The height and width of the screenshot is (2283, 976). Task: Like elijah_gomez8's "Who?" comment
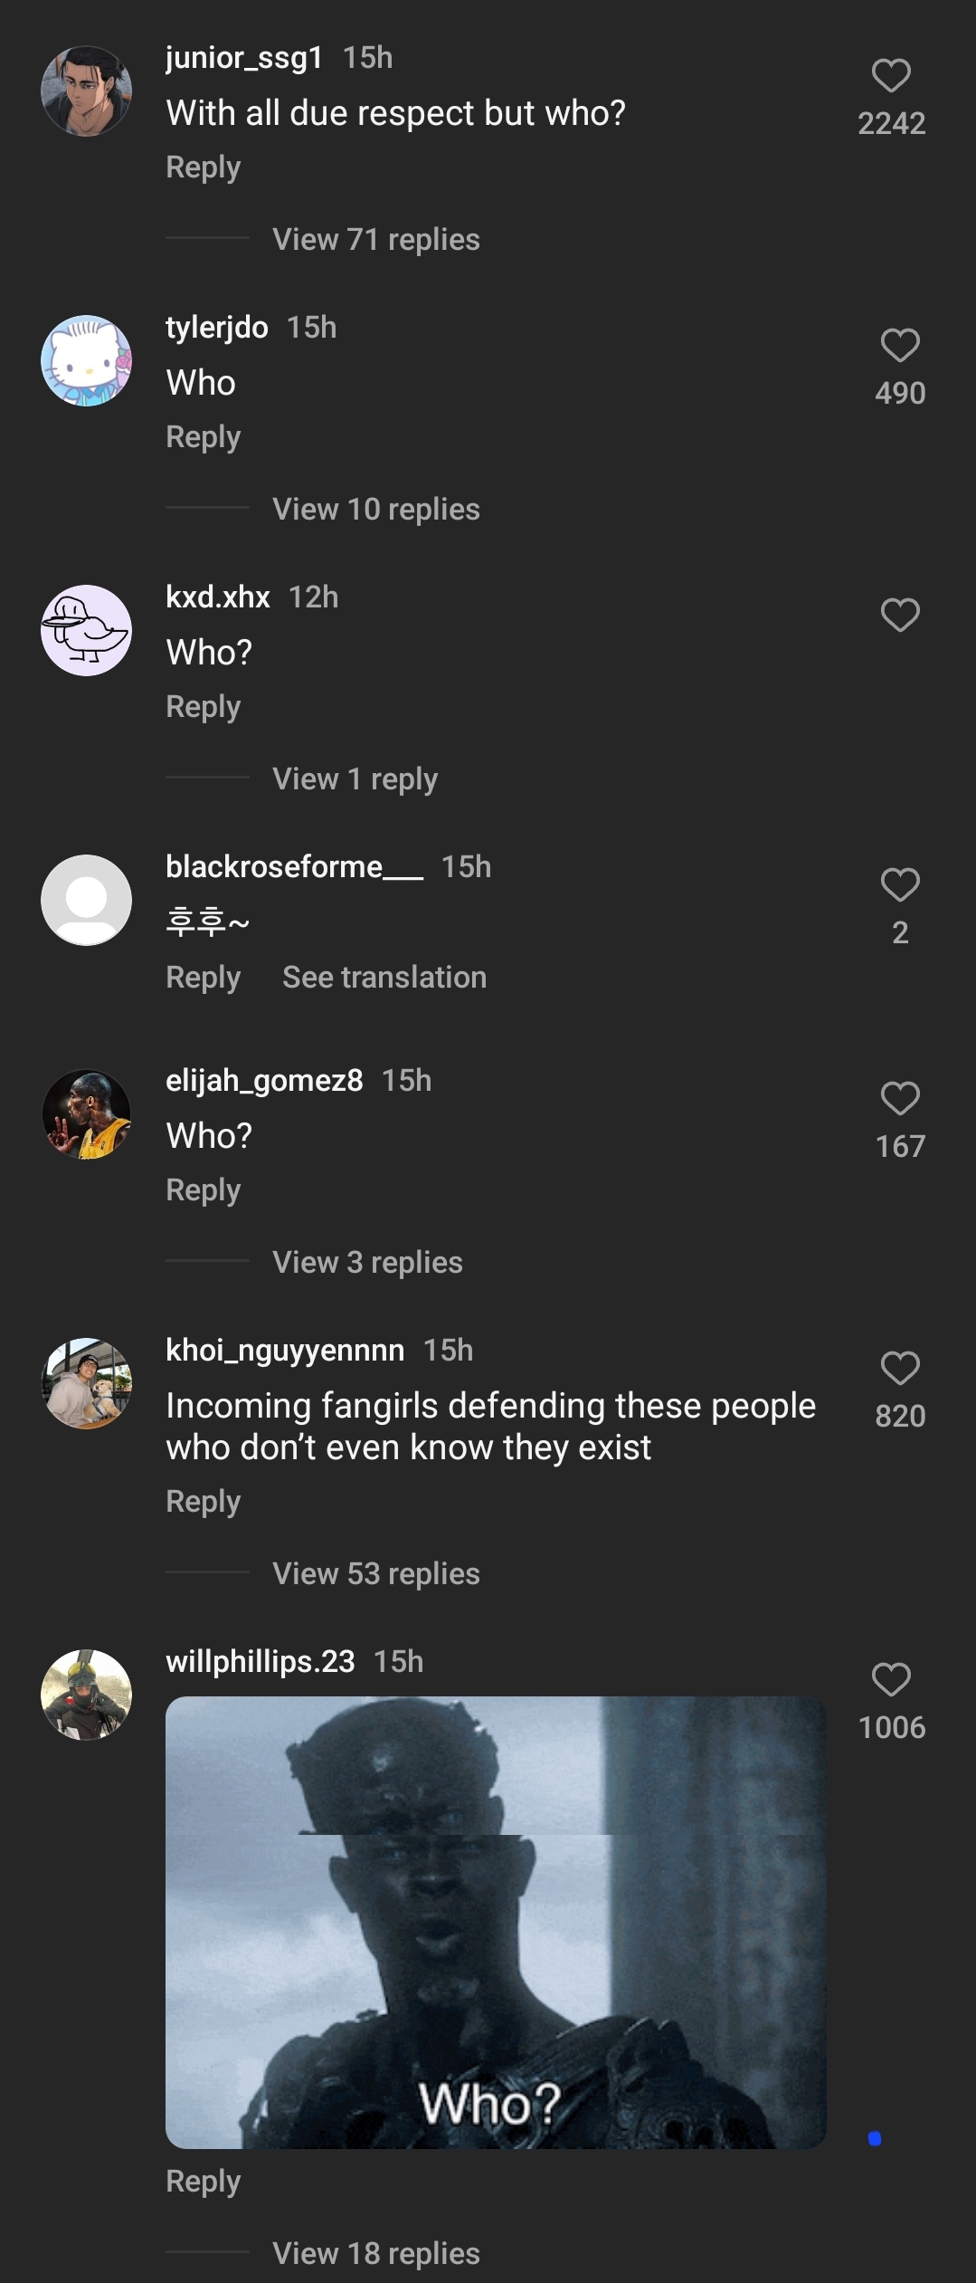(900, 1099)
